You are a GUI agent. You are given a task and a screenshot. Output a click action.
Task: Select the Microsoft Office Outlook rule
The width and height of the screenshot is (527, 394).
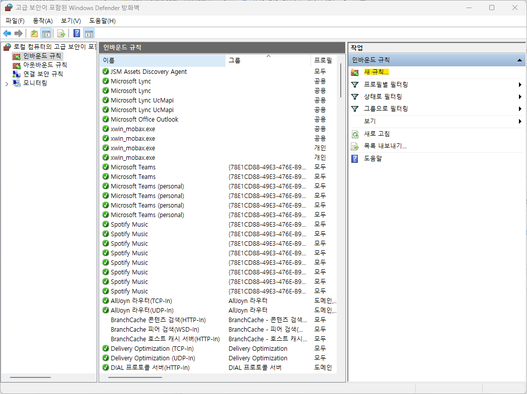144,120
